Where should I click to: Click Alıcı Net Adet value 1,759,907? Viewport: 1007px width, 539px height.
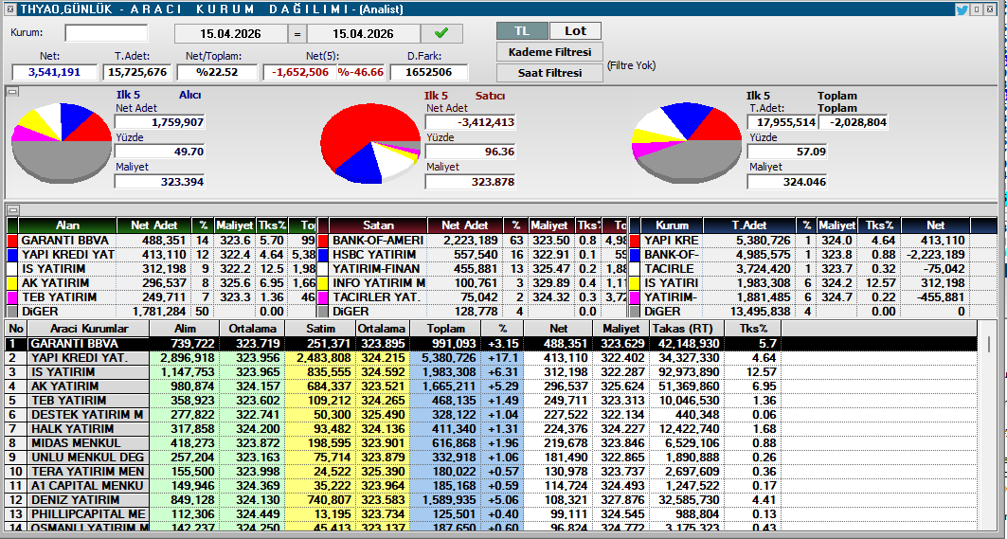[x=160, y=122]
